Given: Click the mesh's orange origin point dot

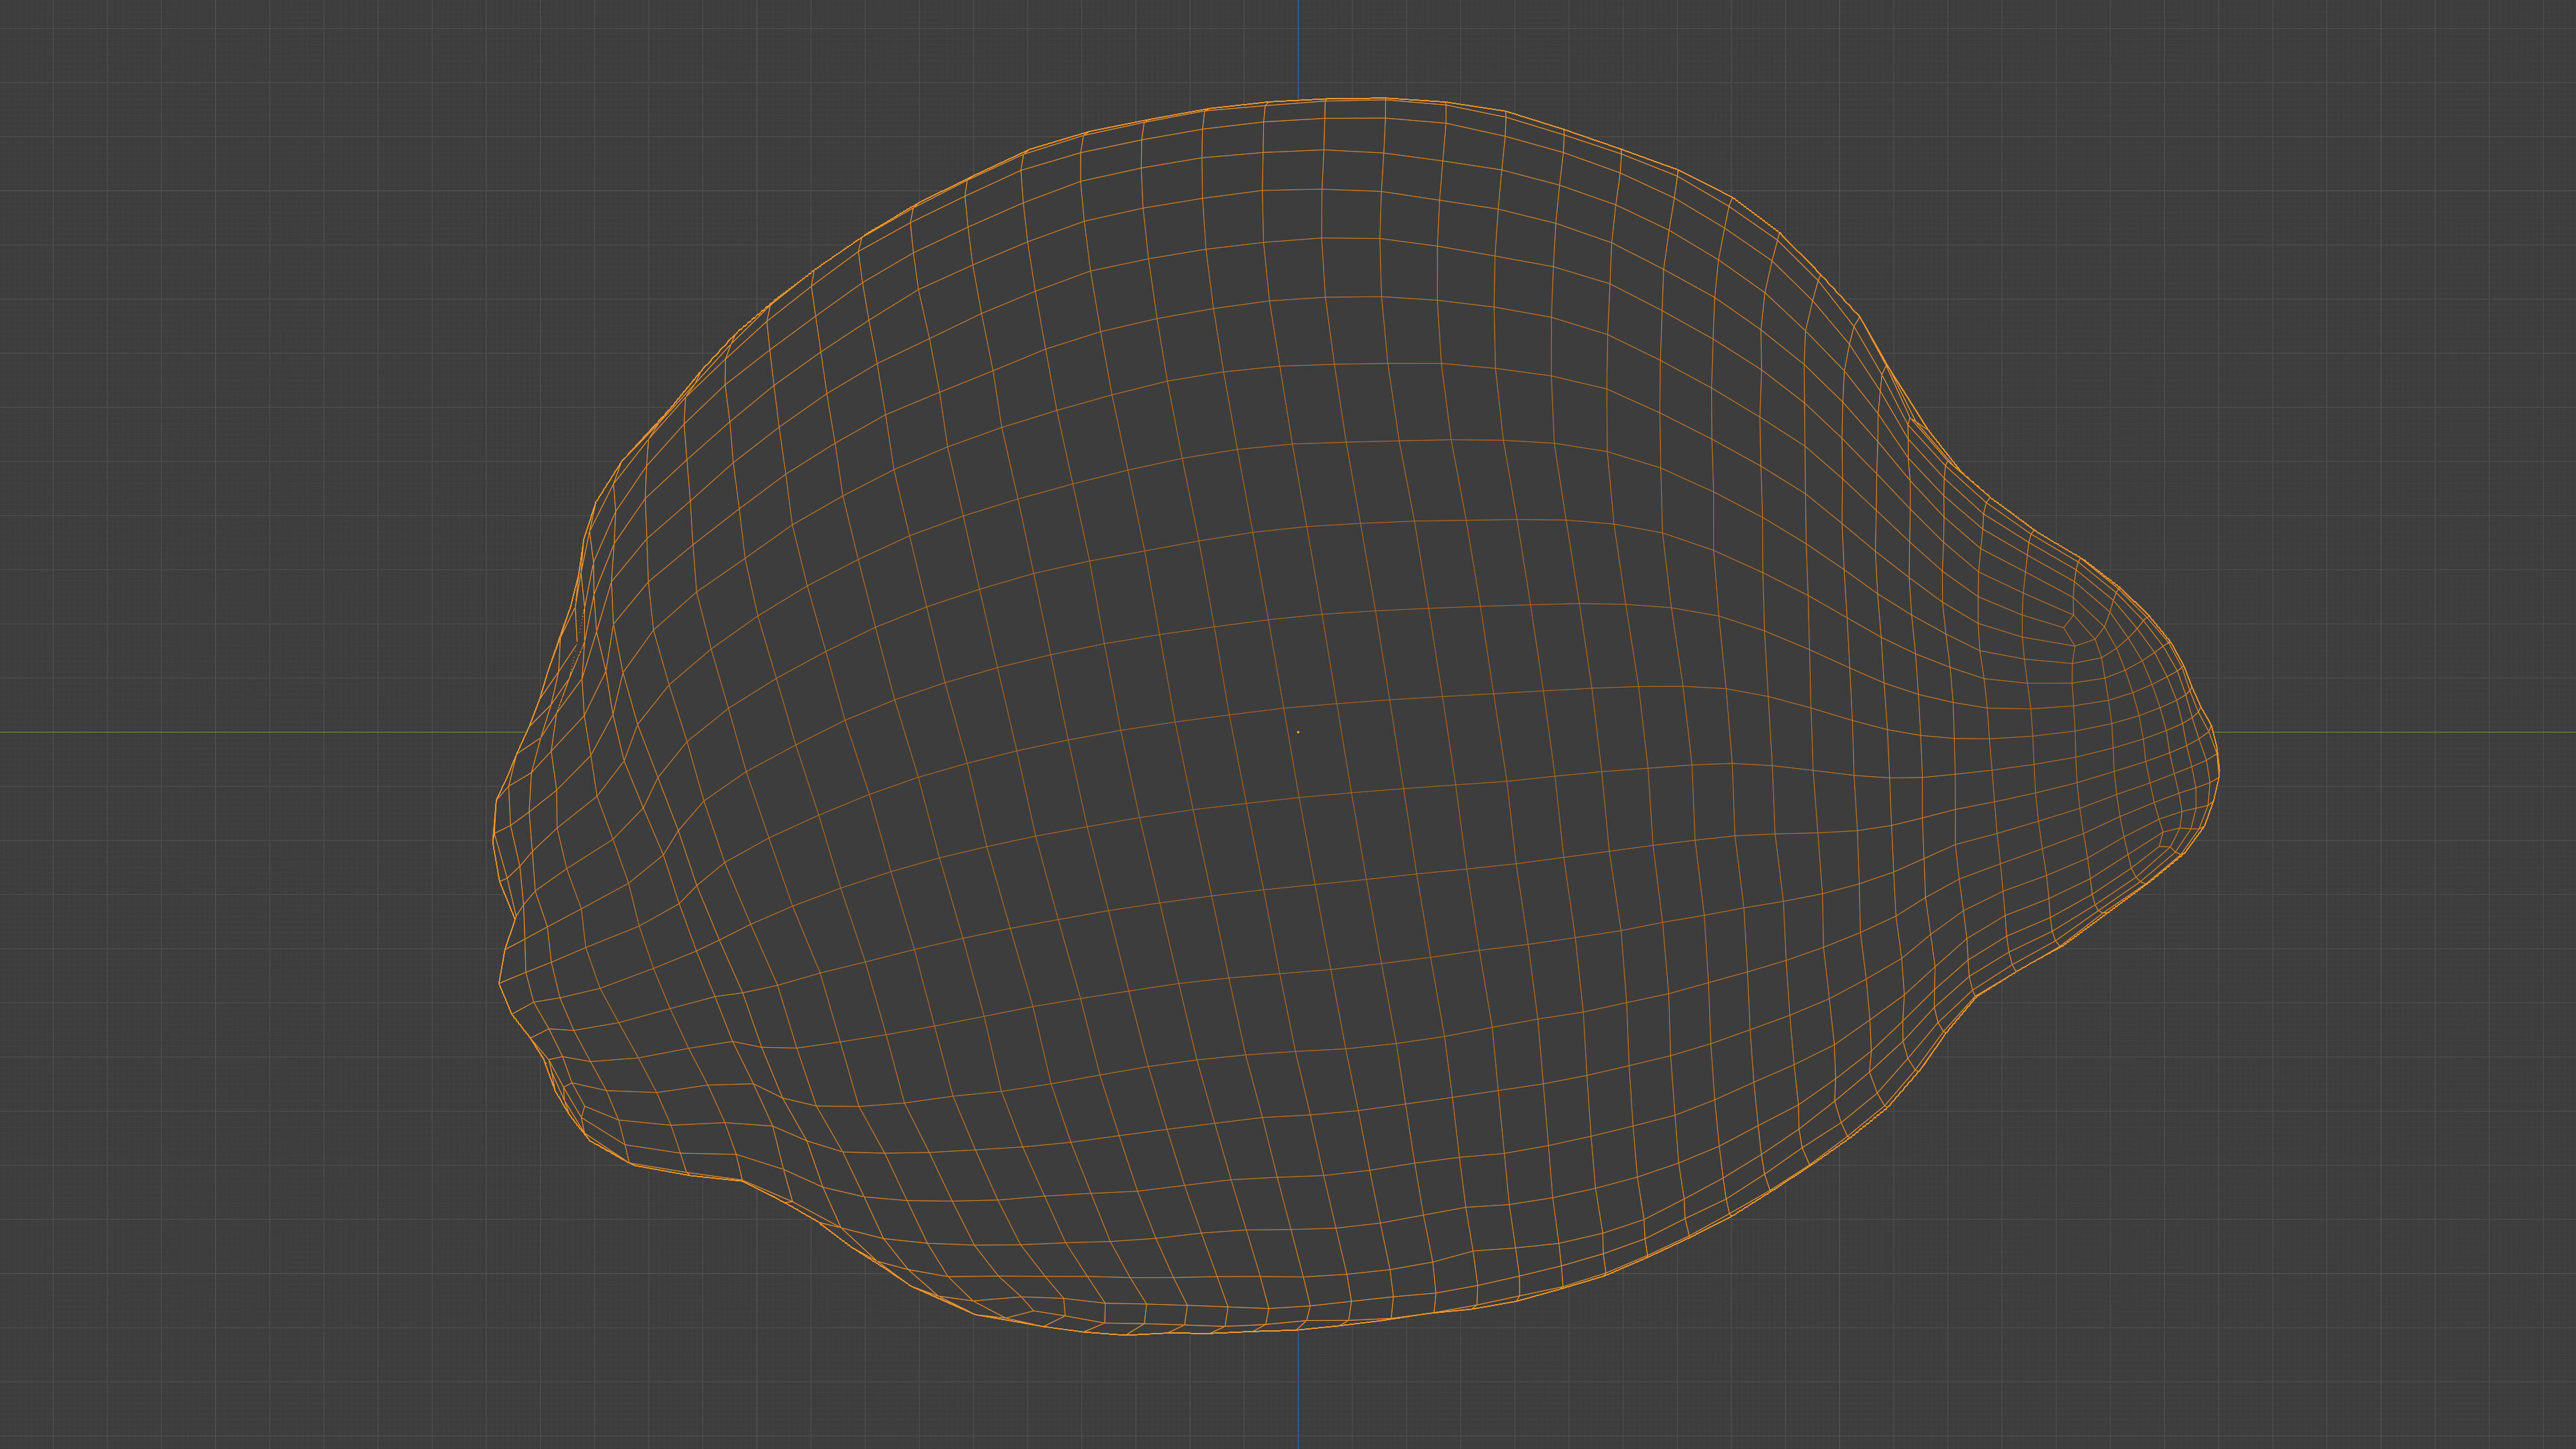Looking at the screenshot, I should coord(1298,732).
